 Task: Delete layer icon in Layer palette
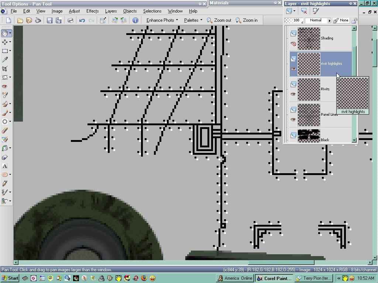(x=304, y=11)
